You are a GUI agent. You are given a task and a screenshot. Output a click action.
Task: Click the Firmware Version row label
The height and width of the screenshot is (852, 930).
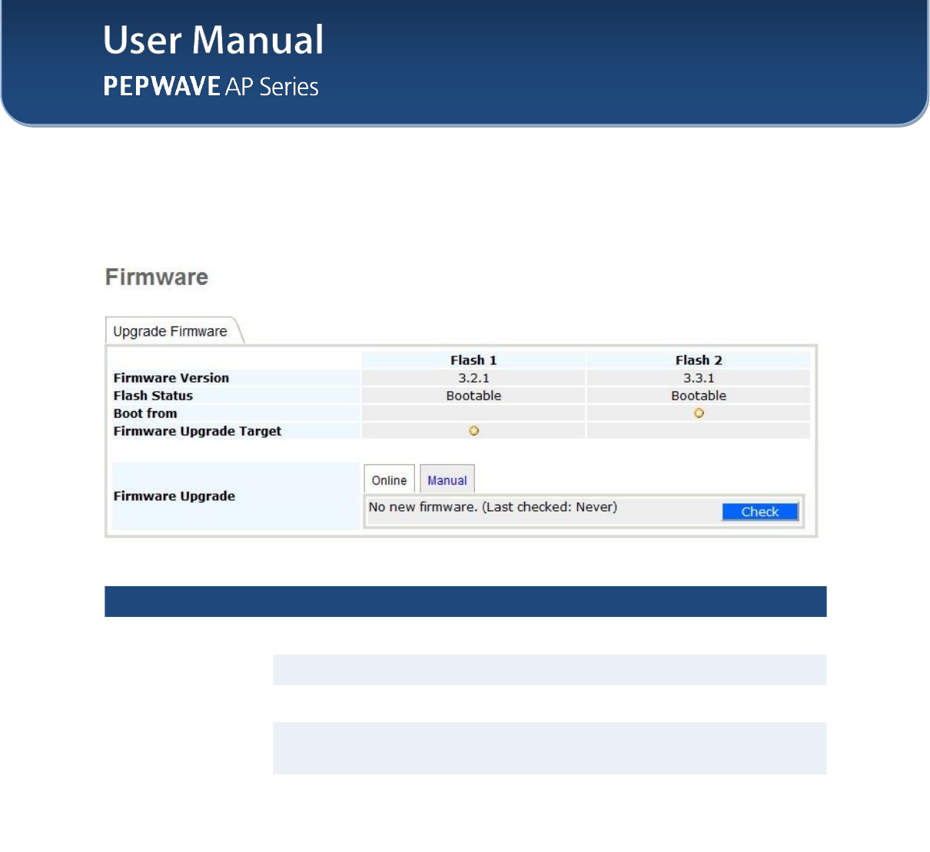[171, 378]
